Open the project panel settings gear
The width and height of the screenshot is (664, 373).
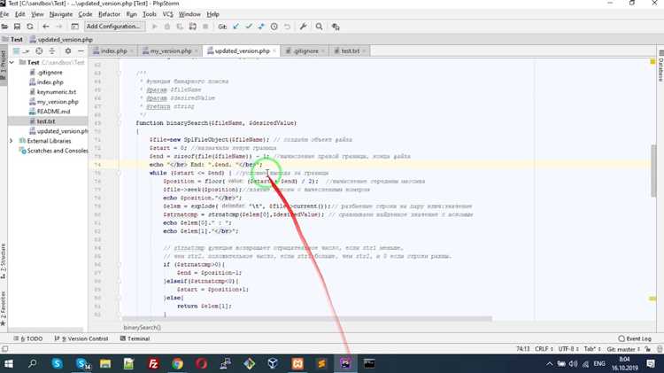coord(68,51)
